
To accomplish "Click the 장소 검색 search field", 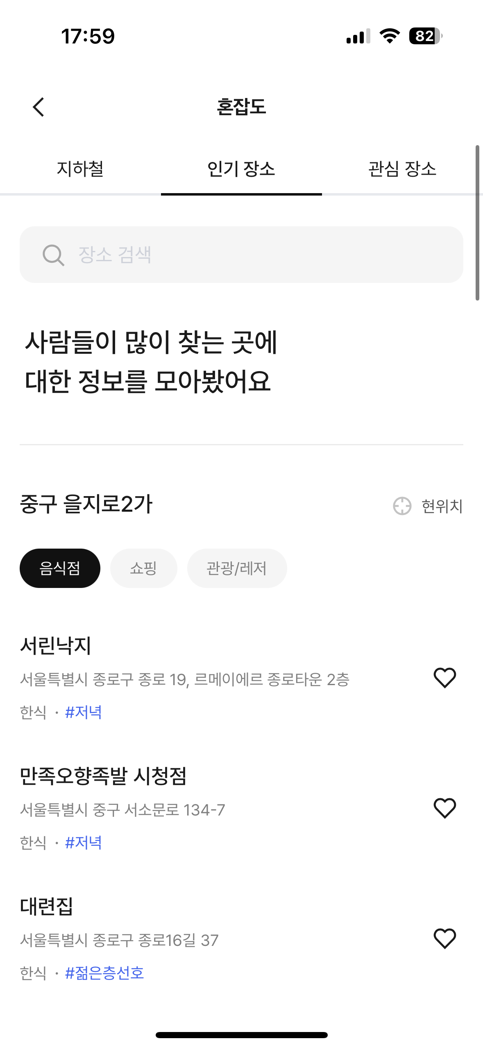I will tap(254, 255).
